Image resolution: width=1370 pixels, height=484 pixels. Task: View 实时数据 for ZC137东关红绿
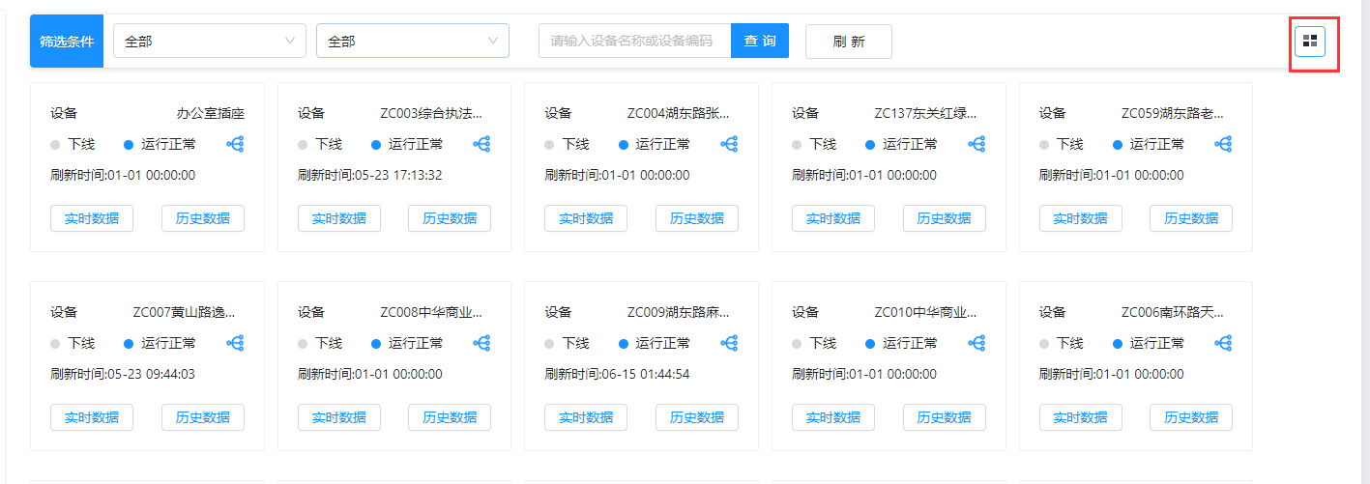coord(833,218)
